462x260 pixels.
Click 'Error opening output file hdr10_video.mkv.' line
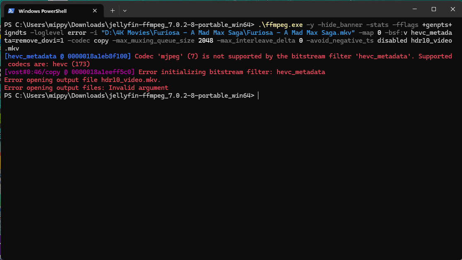click(x=82, y=80)
